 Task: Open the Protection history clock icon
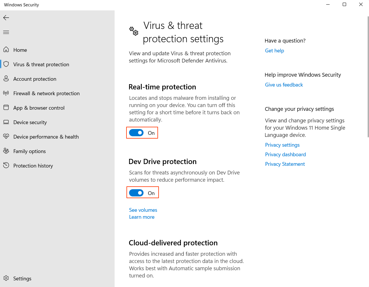click(x=6, y=165)
